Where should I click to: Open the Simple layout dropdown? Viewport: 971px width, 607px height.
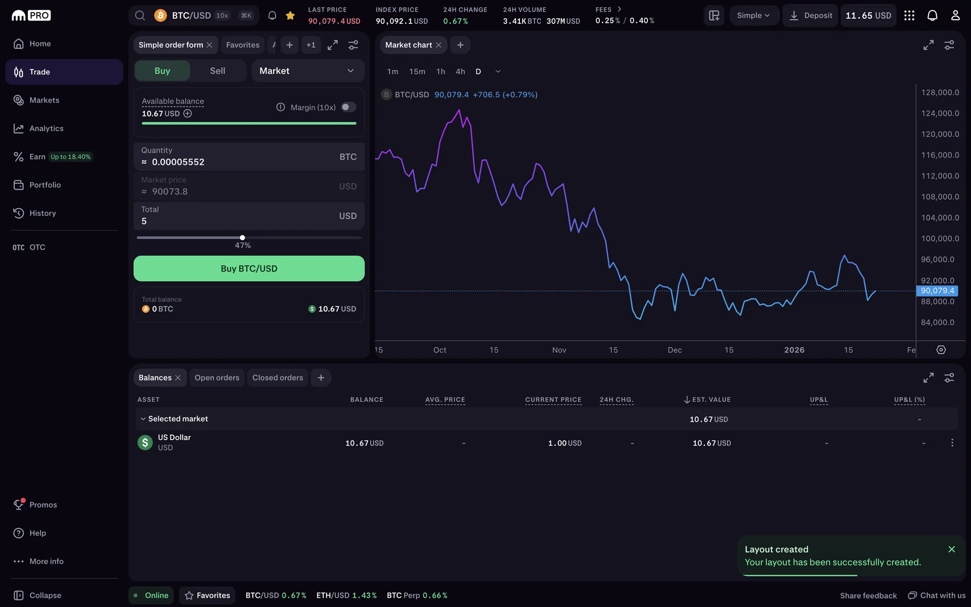(753, 16)
